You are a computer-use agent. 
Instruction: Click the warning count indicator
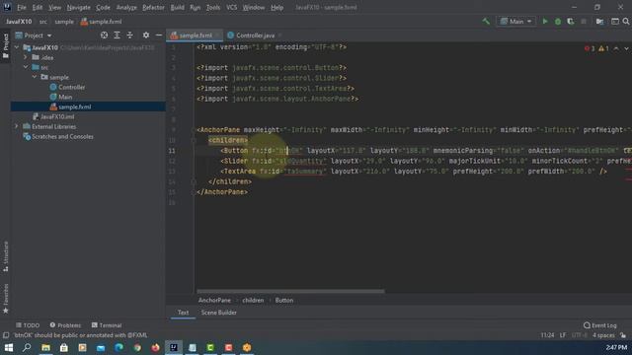[603, 48]
